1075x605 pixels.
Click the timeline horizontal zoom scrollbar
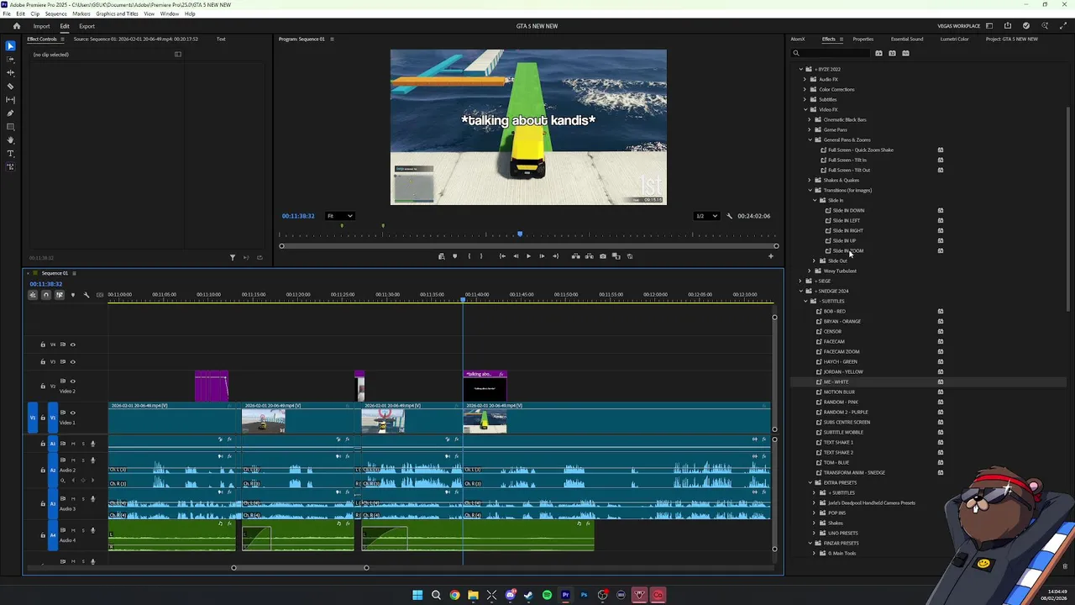[x=300, y=568]
